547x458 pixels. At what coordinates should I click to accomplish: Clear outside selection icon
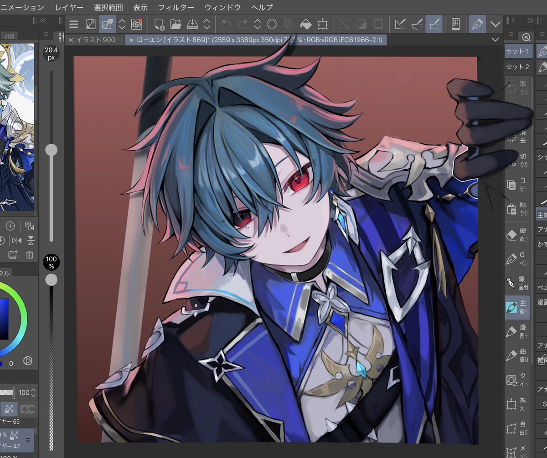pyautogui.click(x=289, y=24)
